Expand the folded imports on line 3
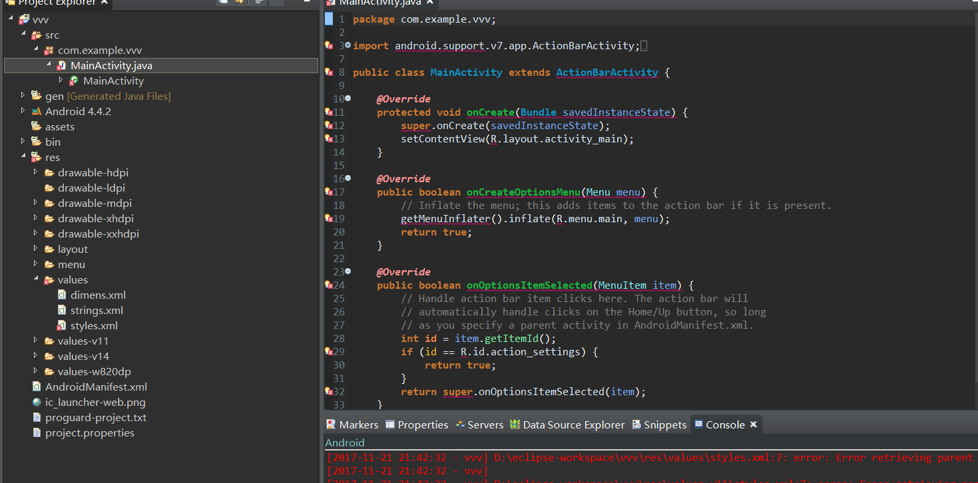This screenshot has height=483, width=978. [348, 45]
